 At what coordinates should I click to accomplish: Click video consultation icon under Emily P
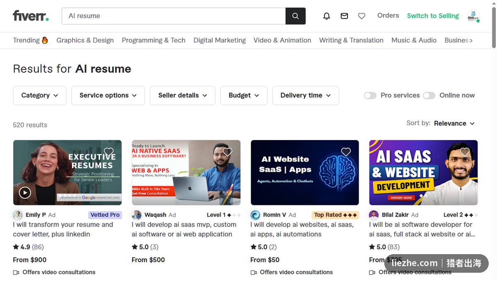point(16,272)
